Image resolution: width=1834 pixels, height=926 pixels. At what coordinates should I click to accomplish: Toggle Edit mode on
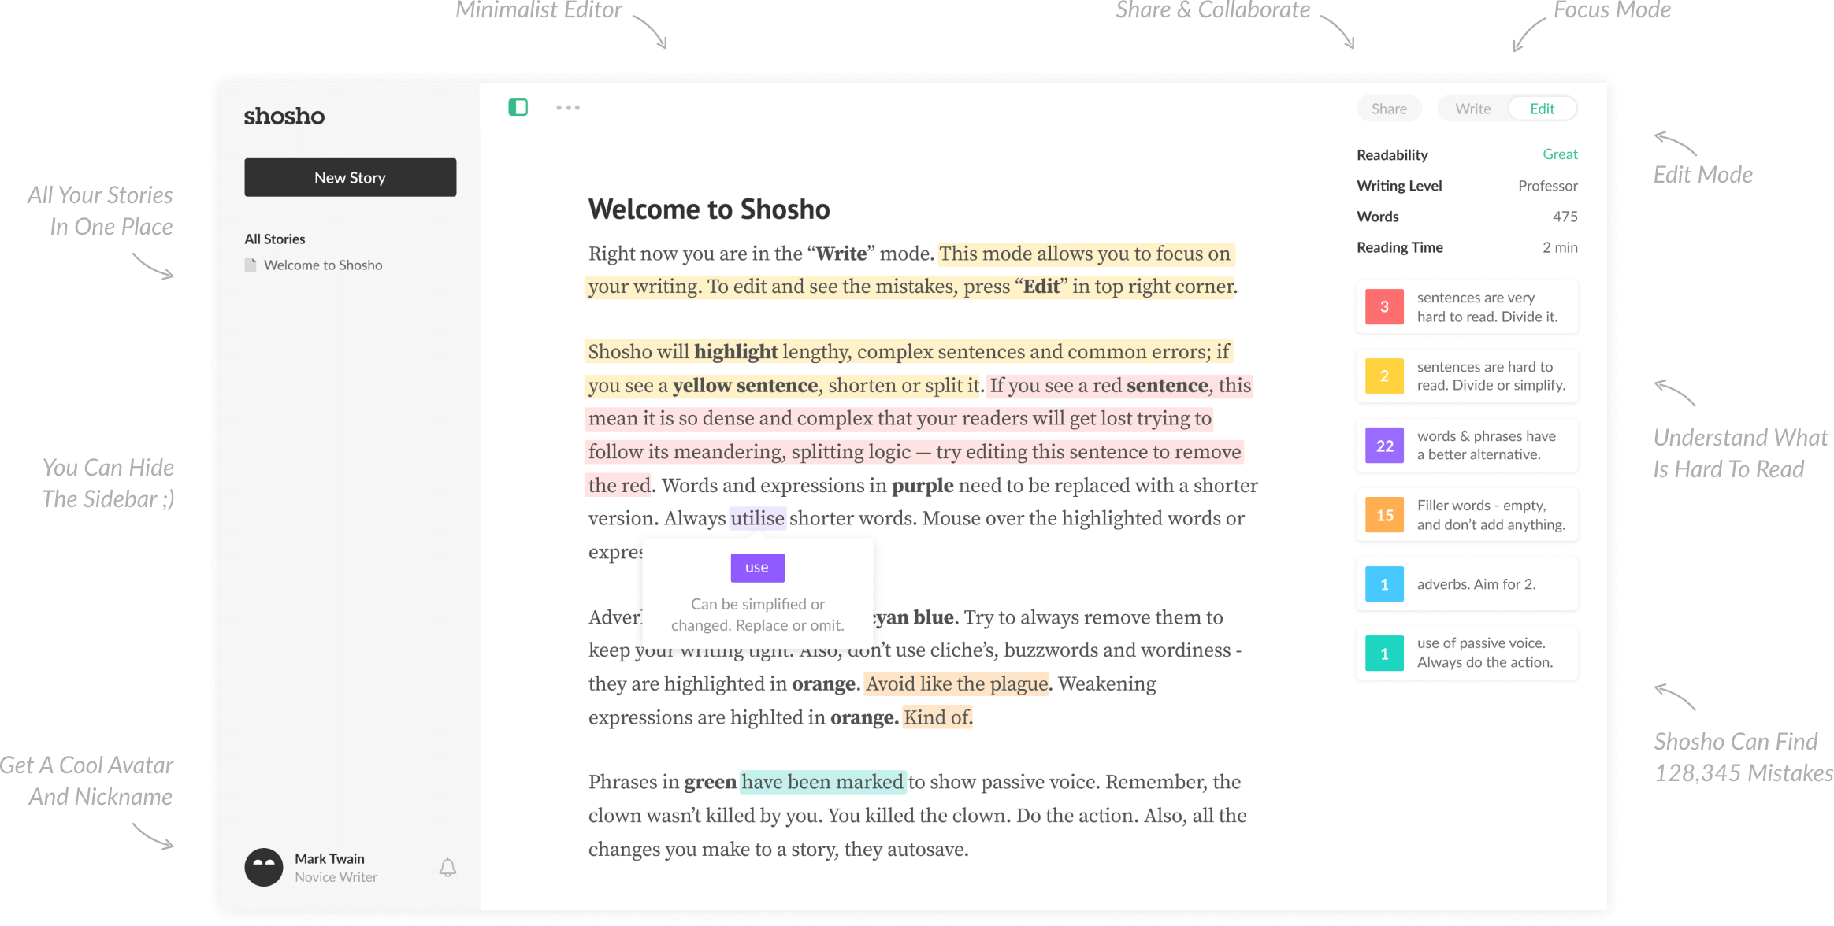1542,108
